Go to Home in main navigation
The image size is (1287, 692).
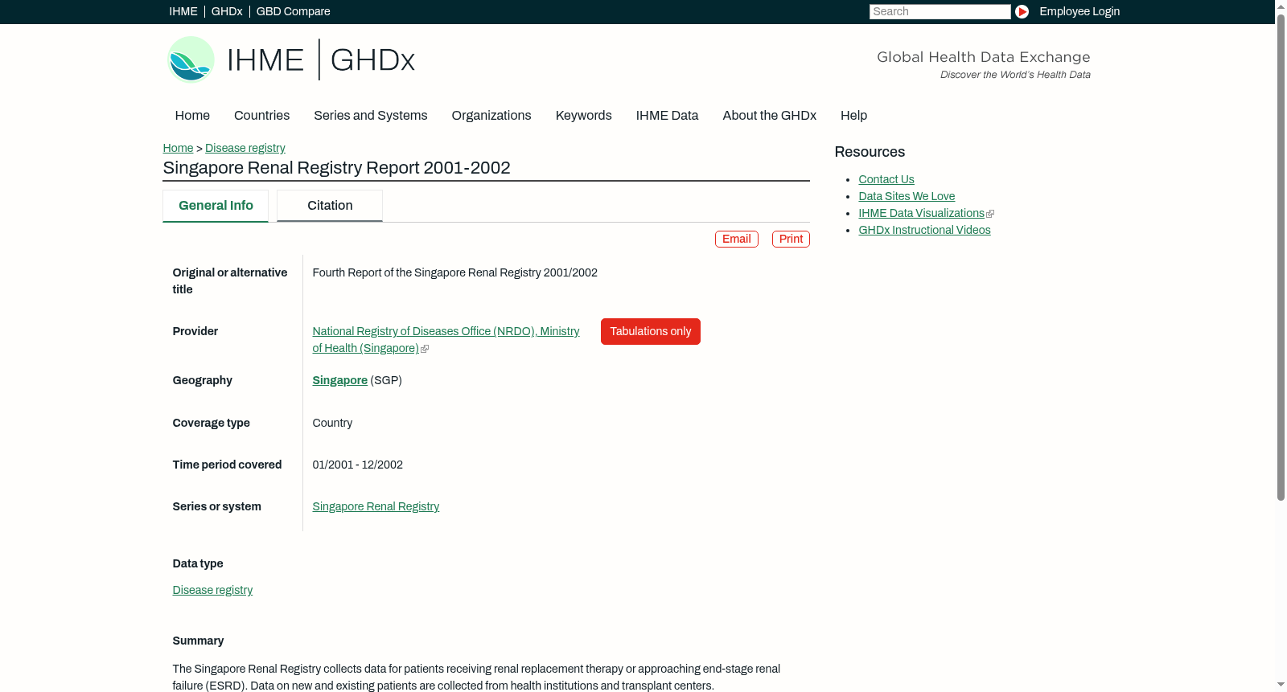coord(192,116)
